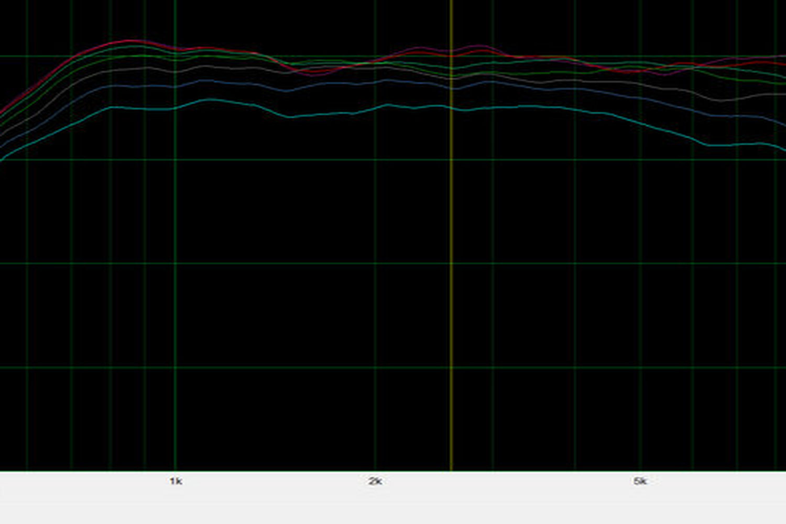Screen dimensions: 786x524
Task: Click the 1k frequency axis label
Action: coord(176,481)
